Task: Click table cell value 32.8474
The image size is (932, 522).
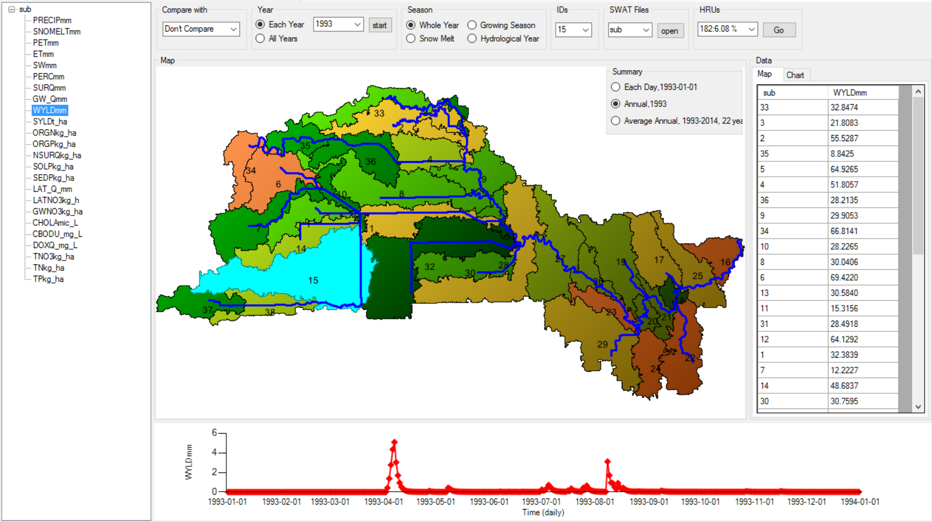Action: 863,107
